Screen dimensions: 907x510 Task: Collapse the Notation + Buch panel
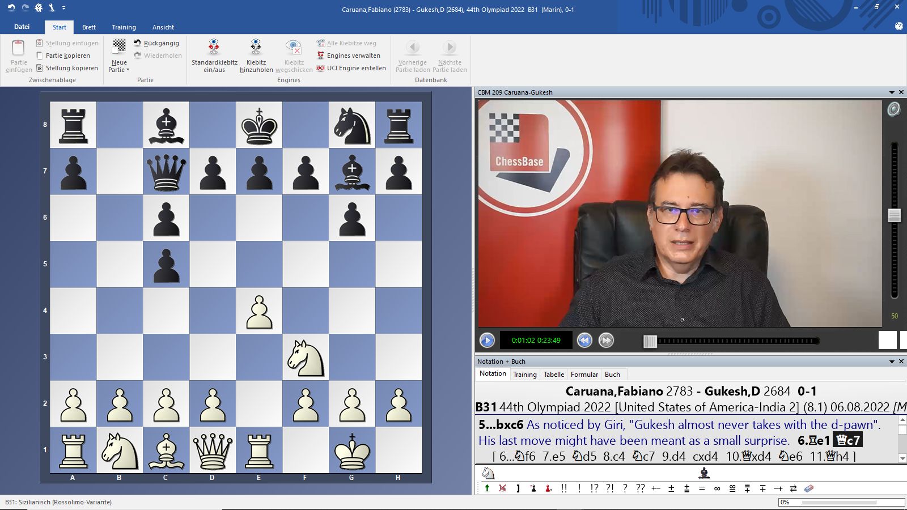pos(892,362)
